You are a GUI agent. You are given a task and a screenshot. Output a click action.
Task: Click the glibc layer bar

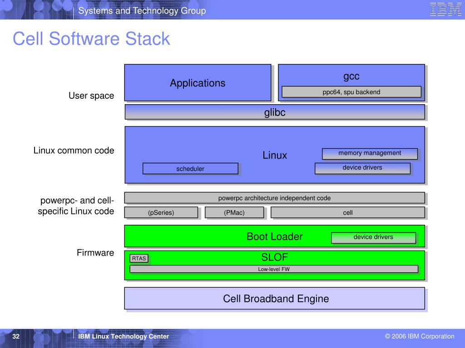click(x=275, y=112)
